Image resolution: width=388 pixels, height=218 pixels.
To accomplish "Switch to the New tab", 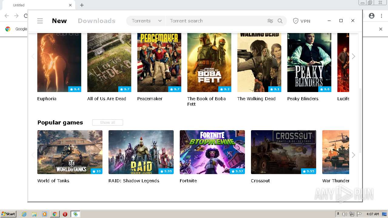I will 59,21.
